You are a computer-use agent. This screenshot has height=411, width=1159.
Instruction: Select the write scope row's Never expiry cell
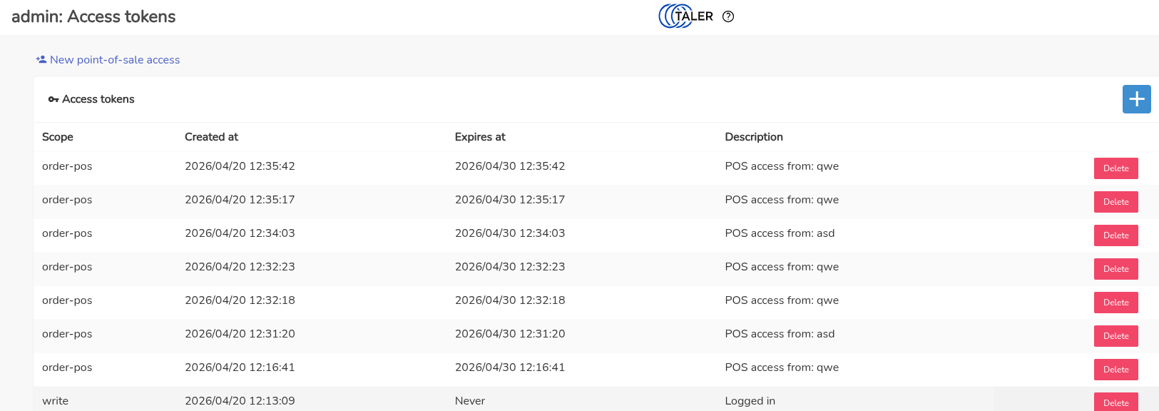point(470,401)
